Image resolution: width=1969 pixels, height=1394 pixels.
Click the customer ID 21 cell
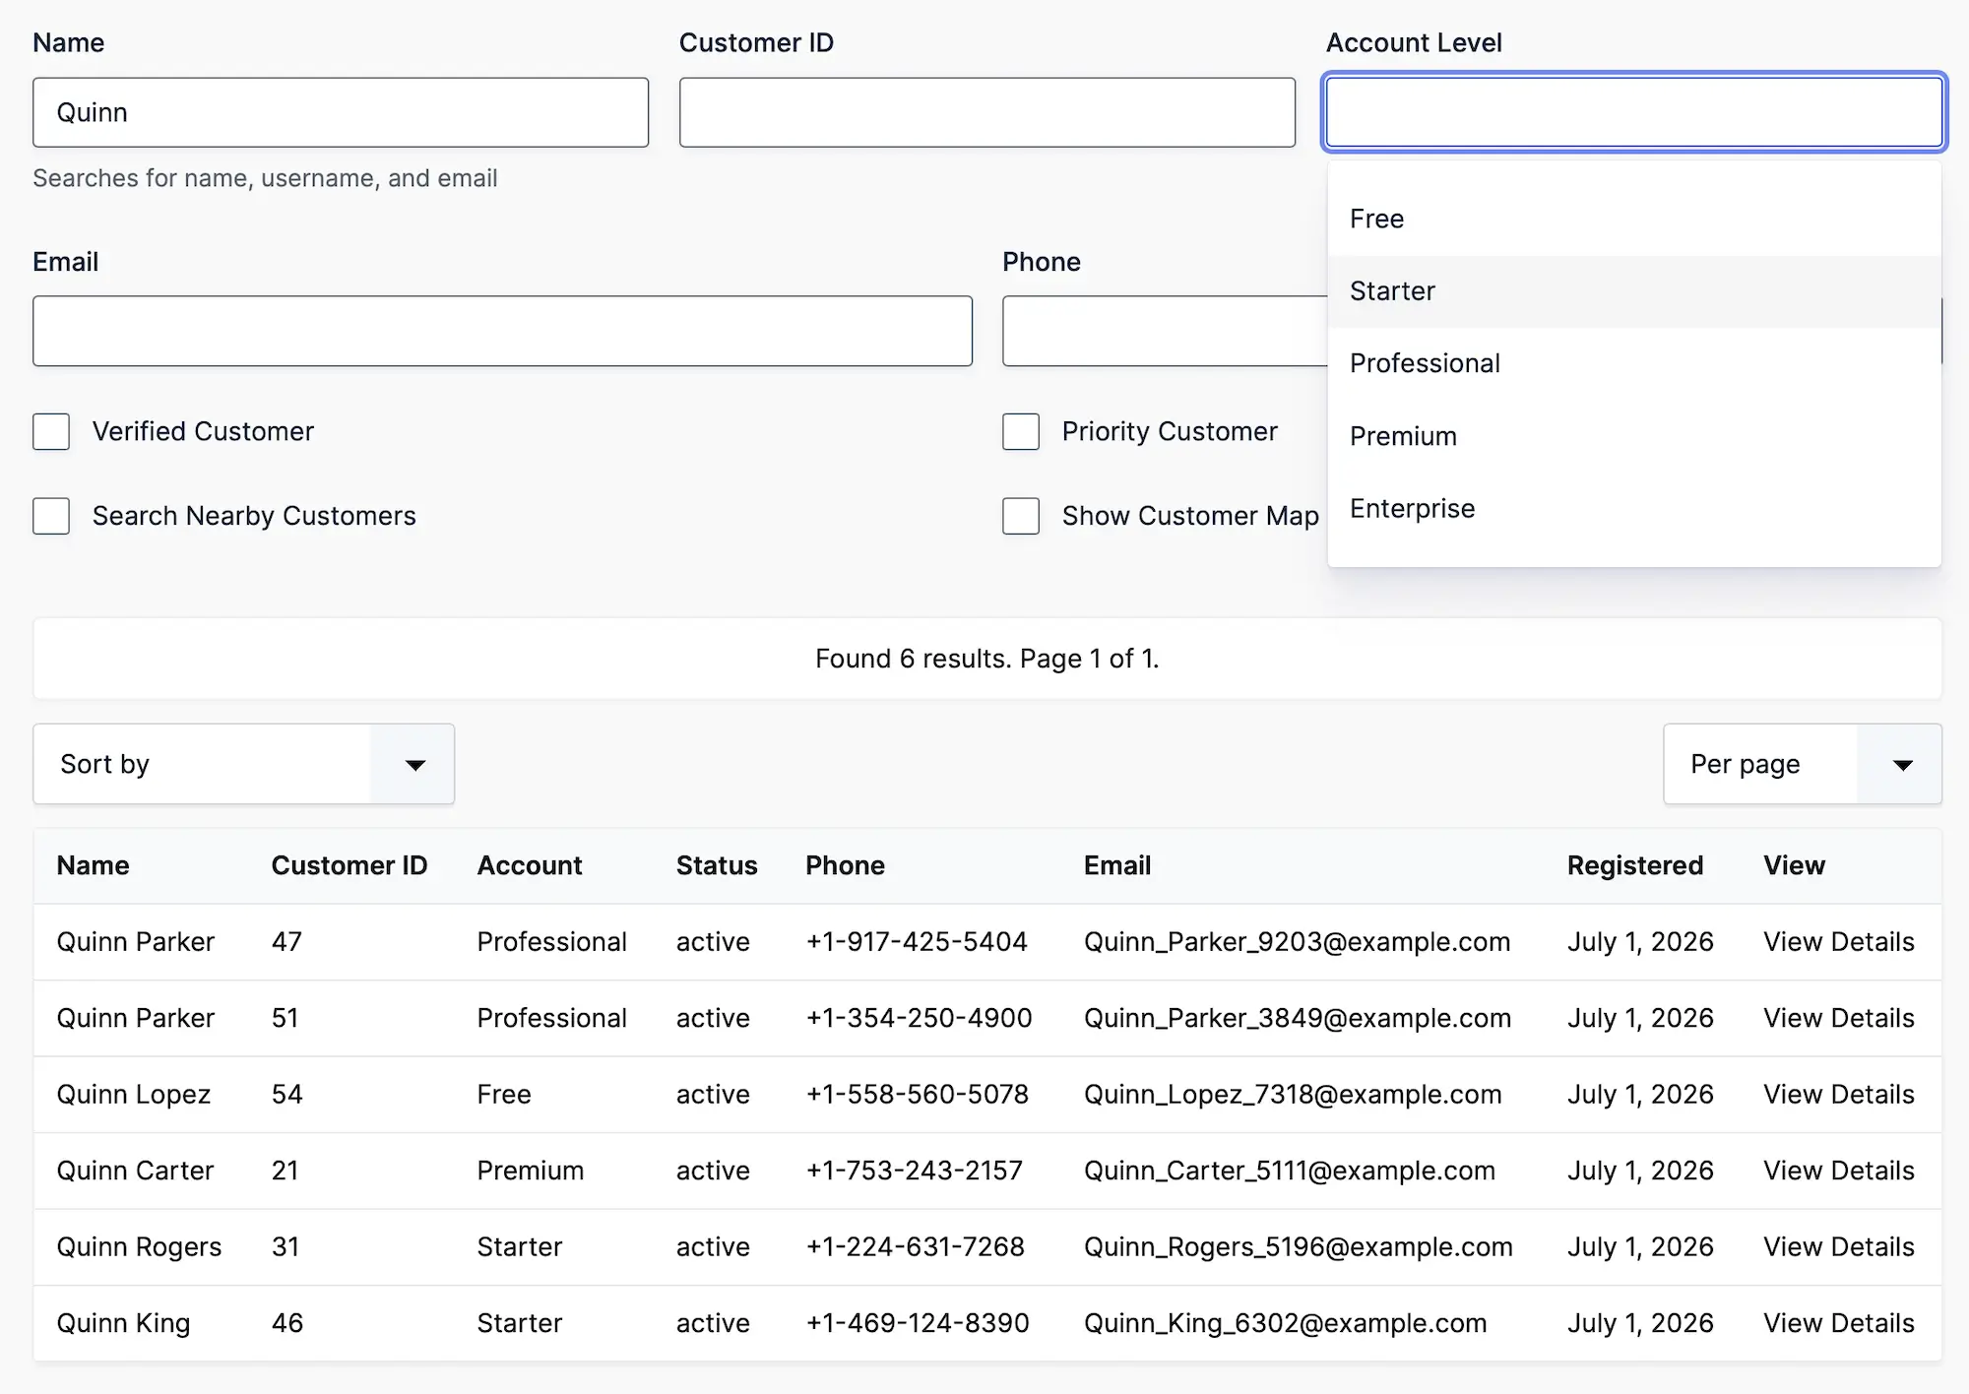coord(285,1171)
